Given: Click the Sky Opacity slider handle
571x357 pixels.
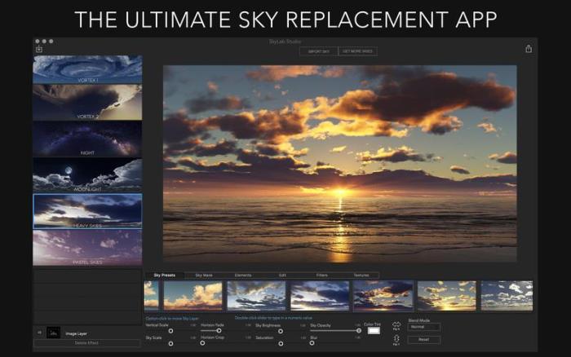Looking at the screenshot, I should tap(358, 330).
